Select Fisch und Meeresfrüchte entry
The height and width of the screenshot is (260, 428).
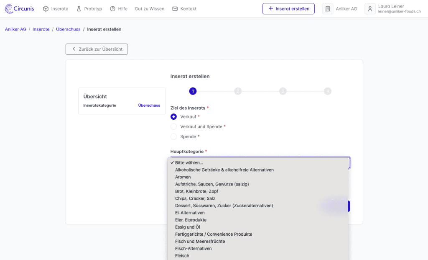tap(200, 241)
